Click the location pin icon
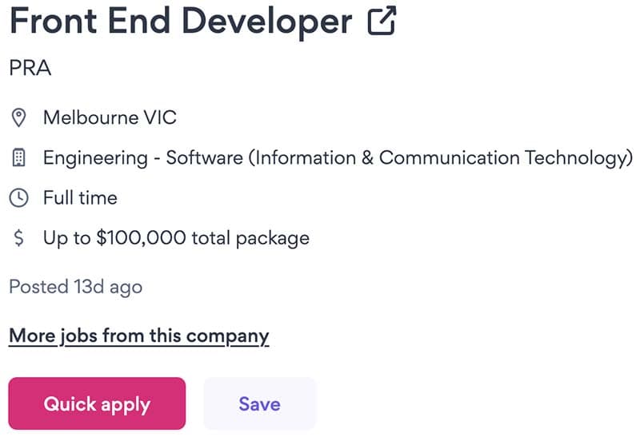640x437 pixels. [x=18, y=117]
